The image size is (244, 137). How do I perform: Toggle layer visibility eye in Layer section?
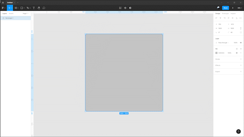pyautogui.click(x=241, y=43)
